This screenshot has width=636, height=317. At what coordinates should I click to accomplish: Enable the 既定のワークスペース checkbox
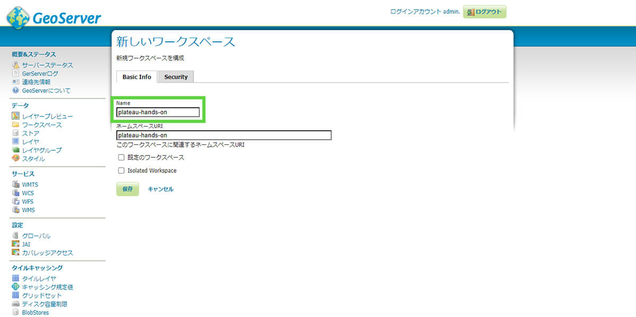coord(121,158)
